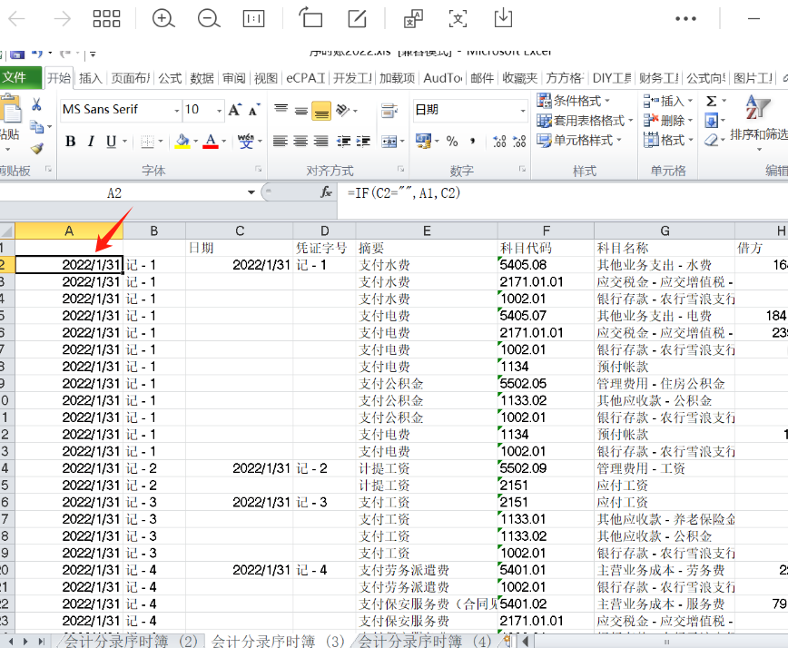Toggle top vertical alignment
This screenshot has height=648, width=788.
[x=281, y=111]
